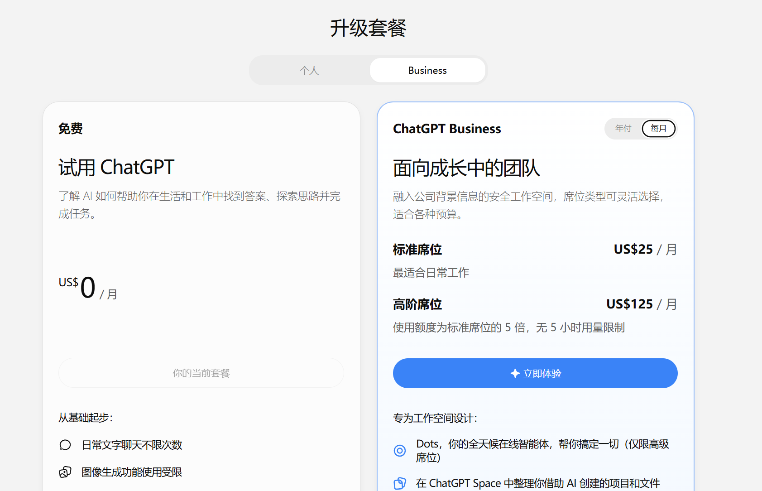Screen dimensions: 762x491
Task: Click the 高阶席位 label
Action: pos(417,304)
